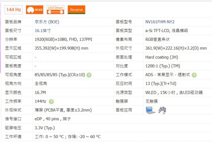
Task: Select the resolution value 1920(RGB)×1080, FHD, 137PPI
Action: [63, 39]
